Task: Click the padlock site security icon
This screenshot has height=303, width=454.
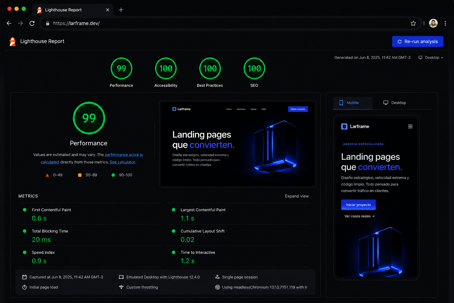Action: tap(48, 23)
